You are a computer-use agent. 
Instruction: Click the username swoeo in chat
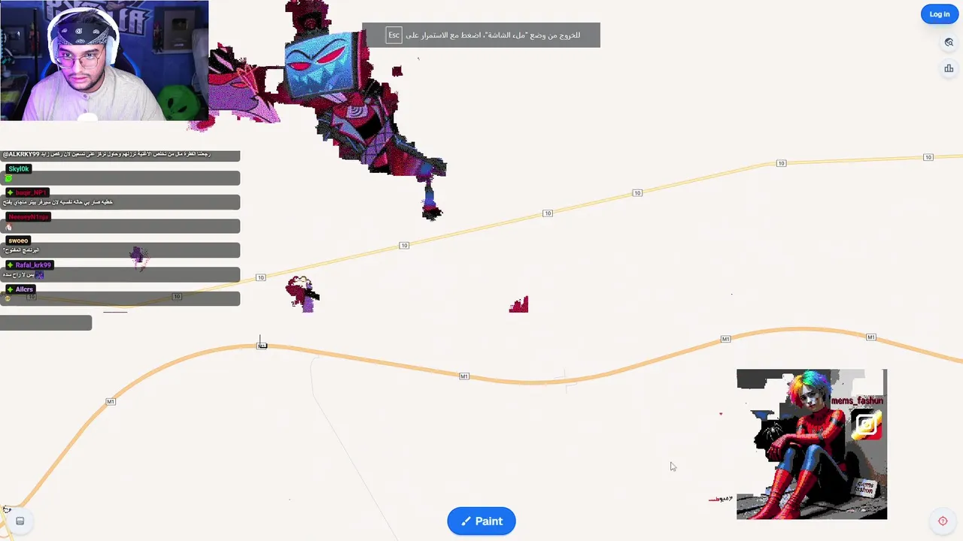point(18,241)
